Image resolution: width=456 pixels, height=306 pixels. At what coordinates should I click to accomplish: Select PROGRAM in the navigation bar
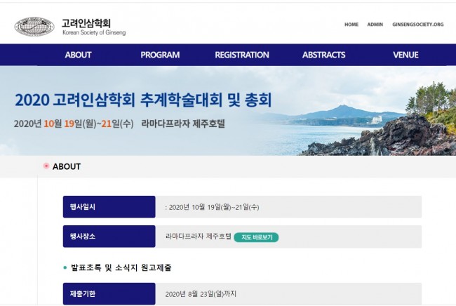(x=160, y=55)
